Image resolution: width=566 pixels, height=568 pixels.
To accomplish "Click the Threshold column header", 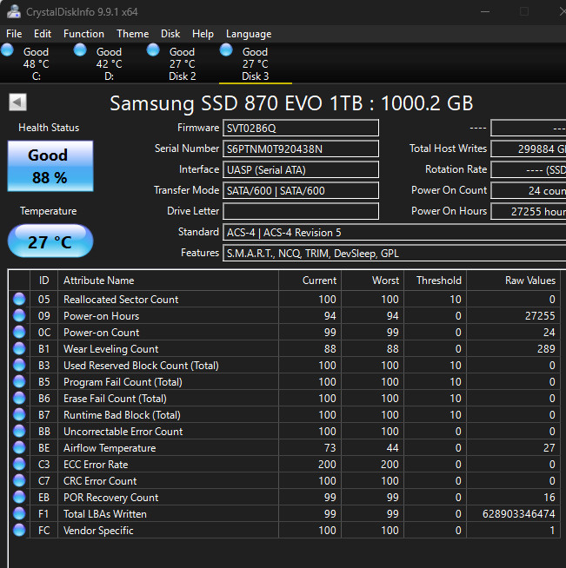I will point(435,281).
